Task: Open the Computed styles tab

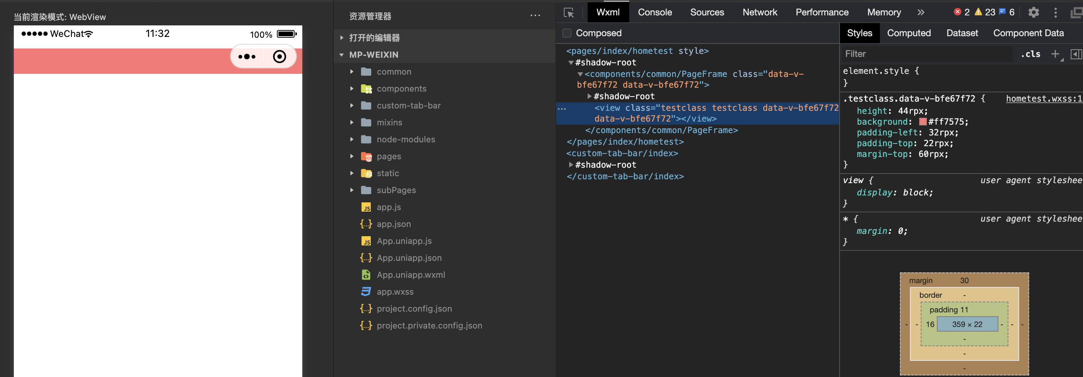Action: tap(908, 33)
